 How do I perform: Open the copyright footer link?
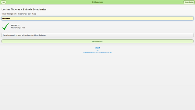[97, 52]
